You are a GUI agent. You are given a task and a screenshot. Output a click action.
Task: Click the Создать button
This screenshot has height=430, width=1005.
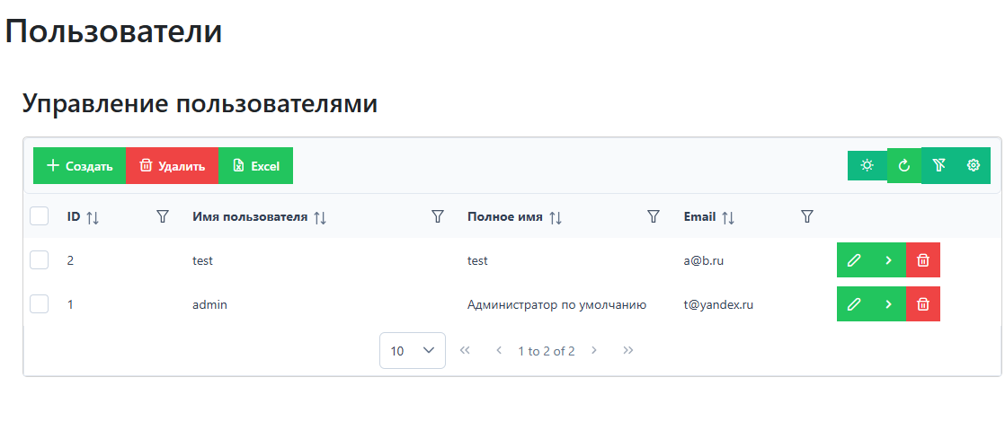tap(79, 166)
